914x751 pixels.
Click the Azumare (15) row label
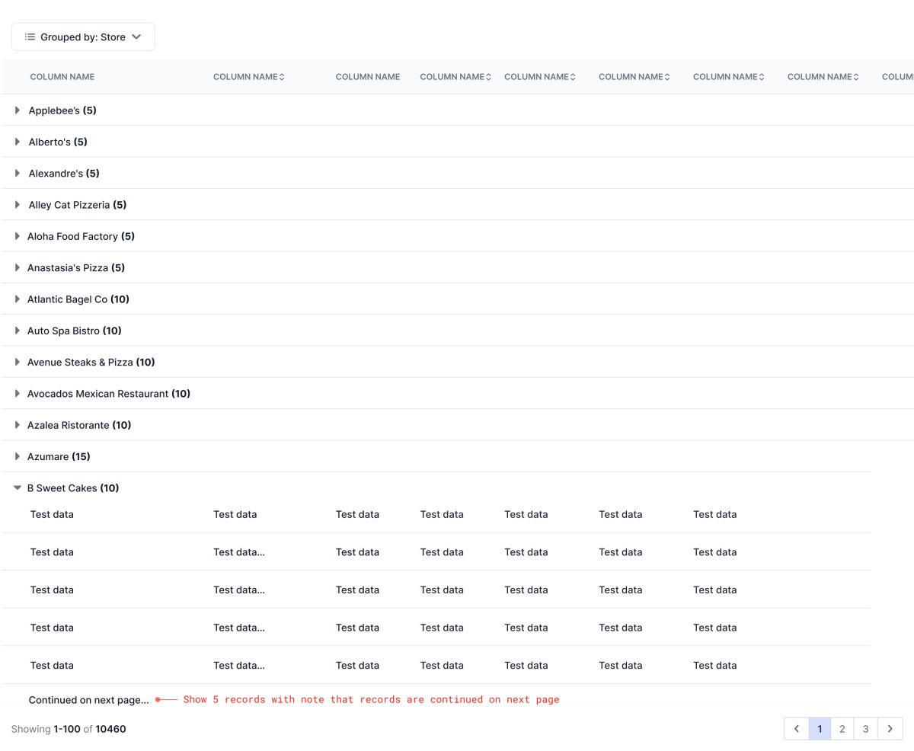click(59, 456)
